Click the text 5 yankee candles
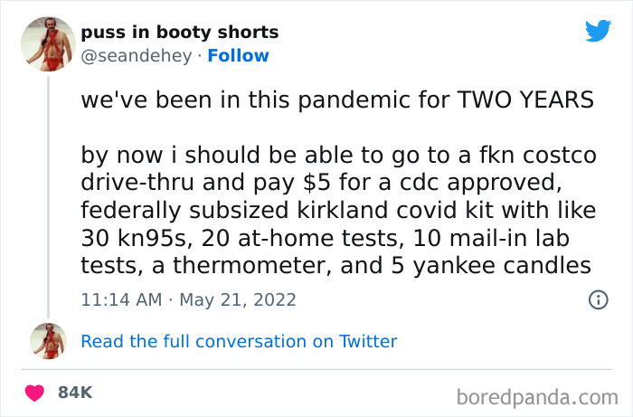This screenshot has height=417, width=633. coord(491,266)
